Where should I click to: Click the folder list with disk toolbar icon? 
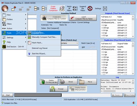[36, 9]
